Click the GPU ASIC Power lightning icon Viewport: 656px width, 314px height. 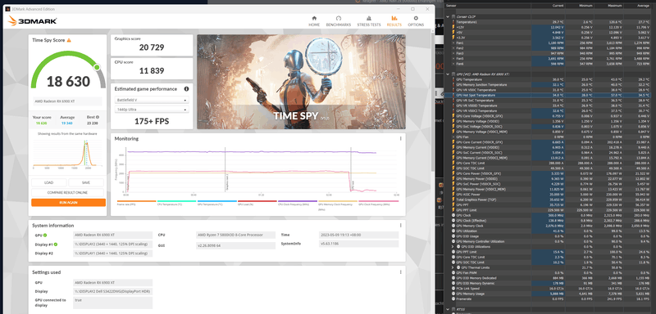[453, 195]
